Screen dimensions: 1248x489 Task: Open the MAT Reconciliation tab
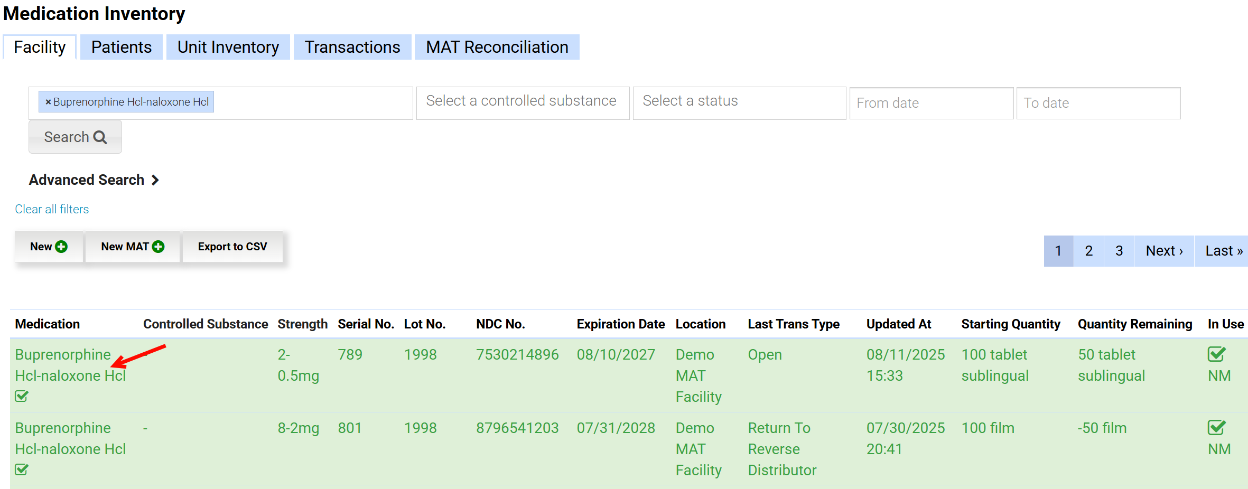[497, 47]
